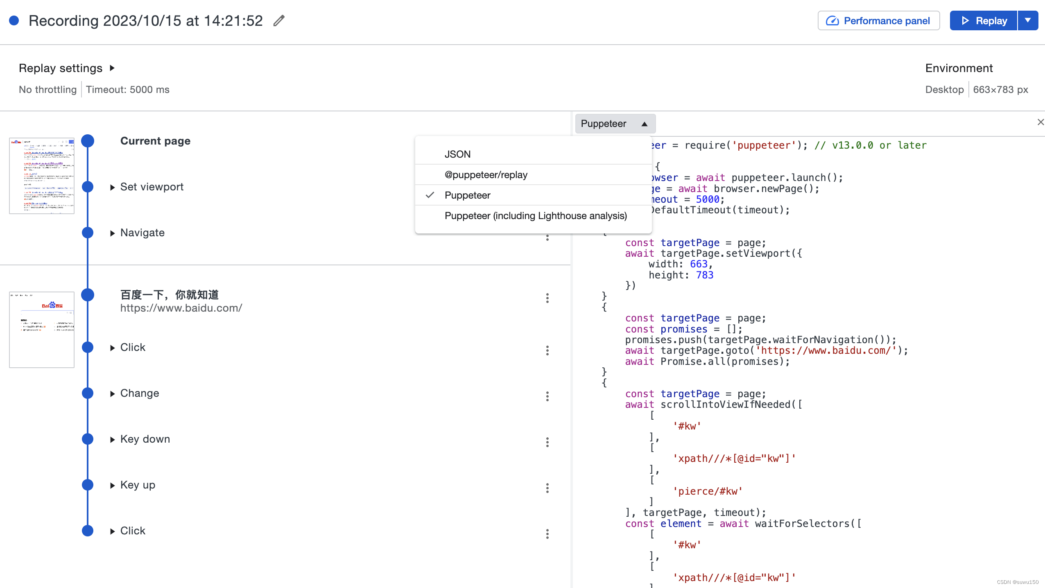
Task: Open three-dot menu for Key up step
Action: [547, 488]
